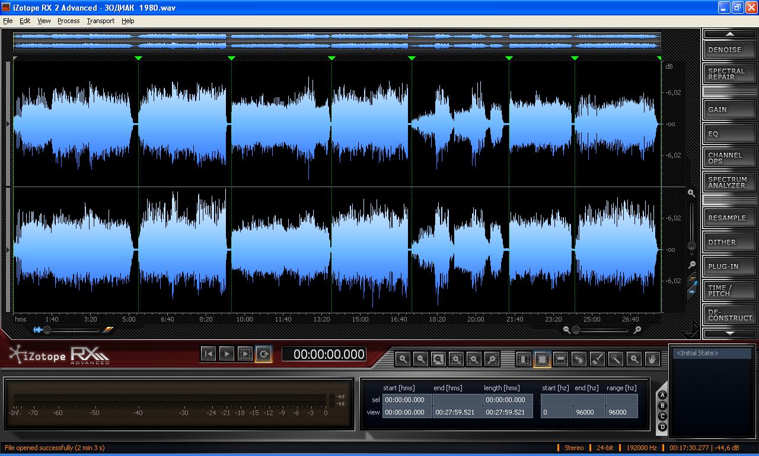Click the waveform overview navigation strip
759x456 pixels.
tap(337, 41)
